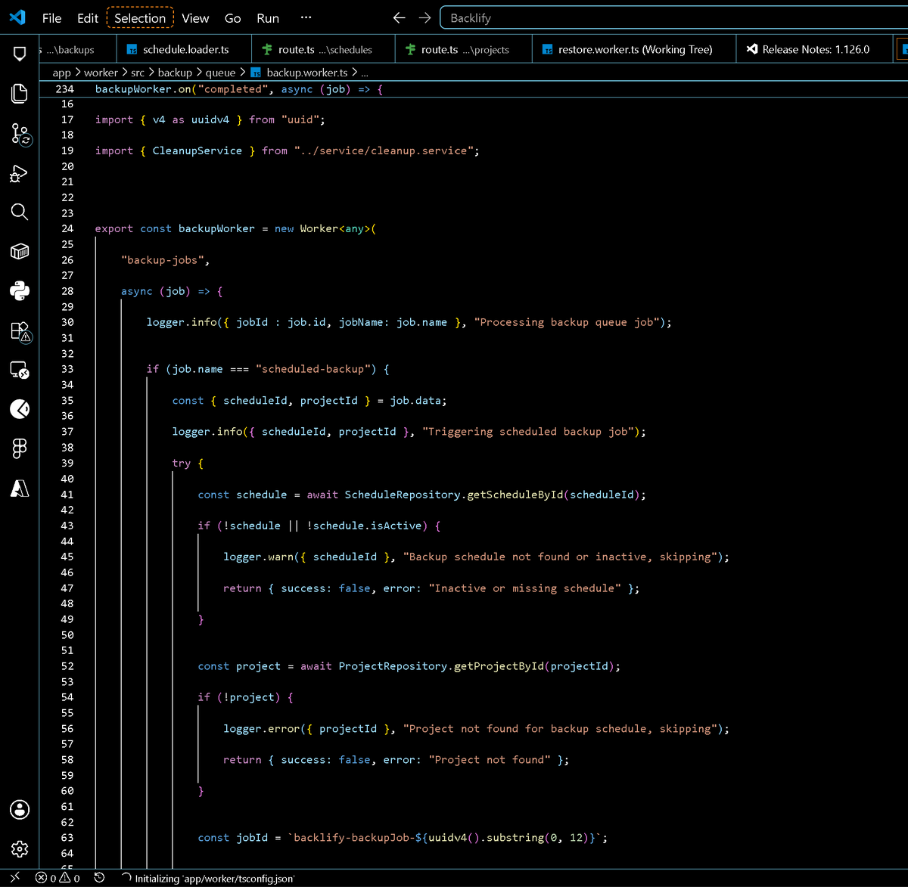
Task: Switch to the schedule.loader.ts tab
Action: click(x=185, y=49)
